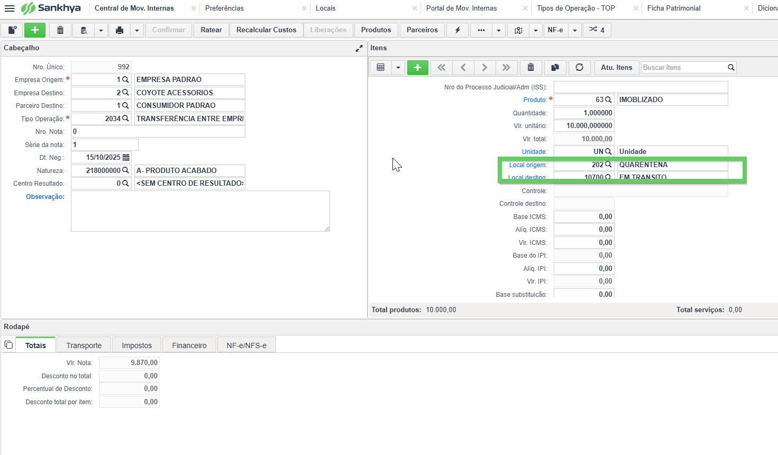Screen dimensions: 778x455
Task: Click search magnifier in Buscar itens field
Action: 731,68
